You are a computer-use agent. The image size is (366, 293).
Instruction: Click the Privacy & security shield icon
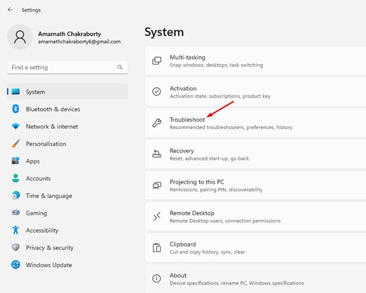[15, 248]
